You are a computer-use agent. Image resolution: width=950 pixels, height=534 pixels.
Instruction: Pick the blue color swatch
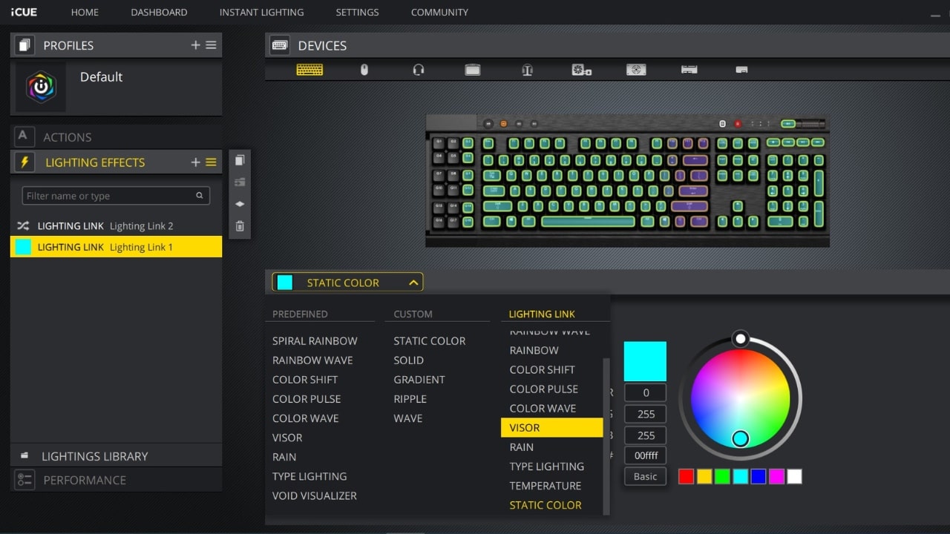[x=759, y=476]
